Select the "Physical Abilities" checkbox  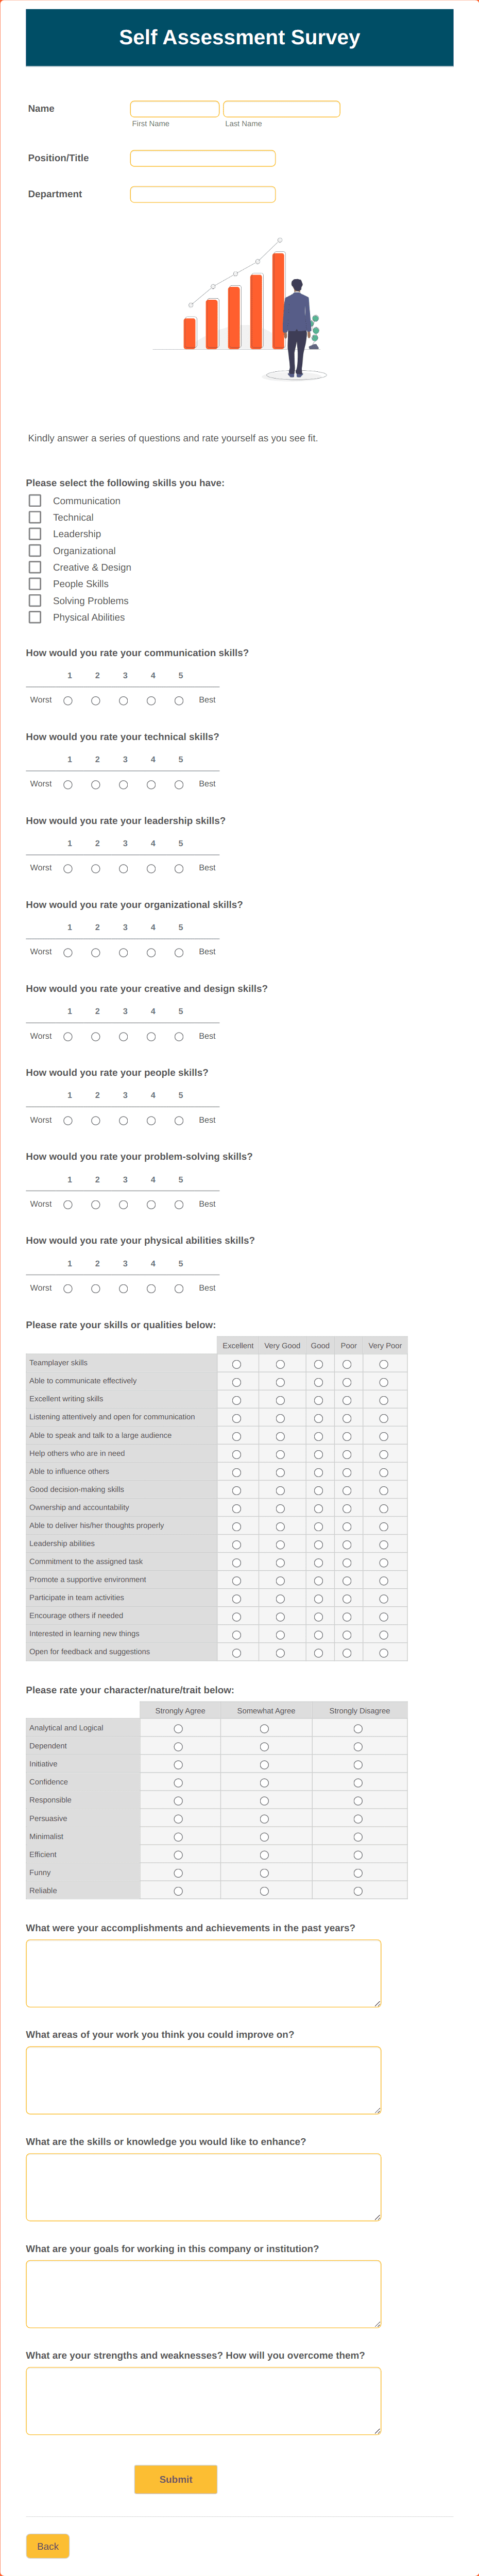coord(35,617)
